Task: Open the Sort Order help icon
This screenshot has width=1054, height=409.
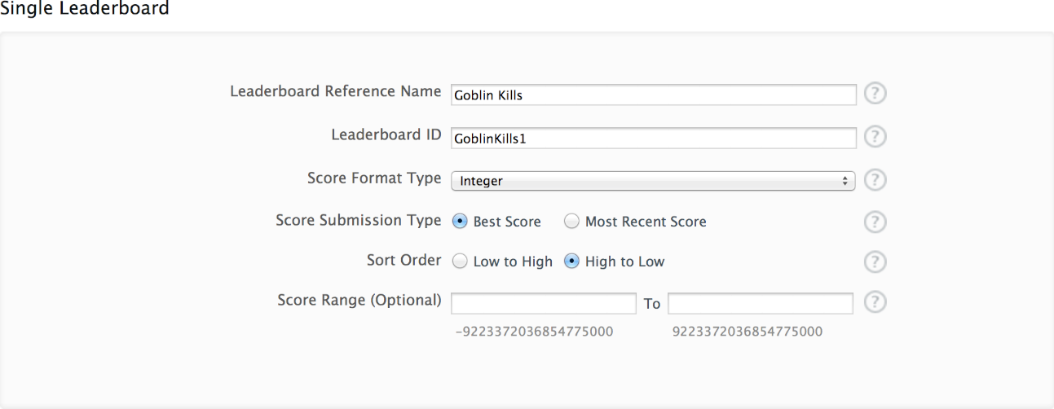Action: 875,262
